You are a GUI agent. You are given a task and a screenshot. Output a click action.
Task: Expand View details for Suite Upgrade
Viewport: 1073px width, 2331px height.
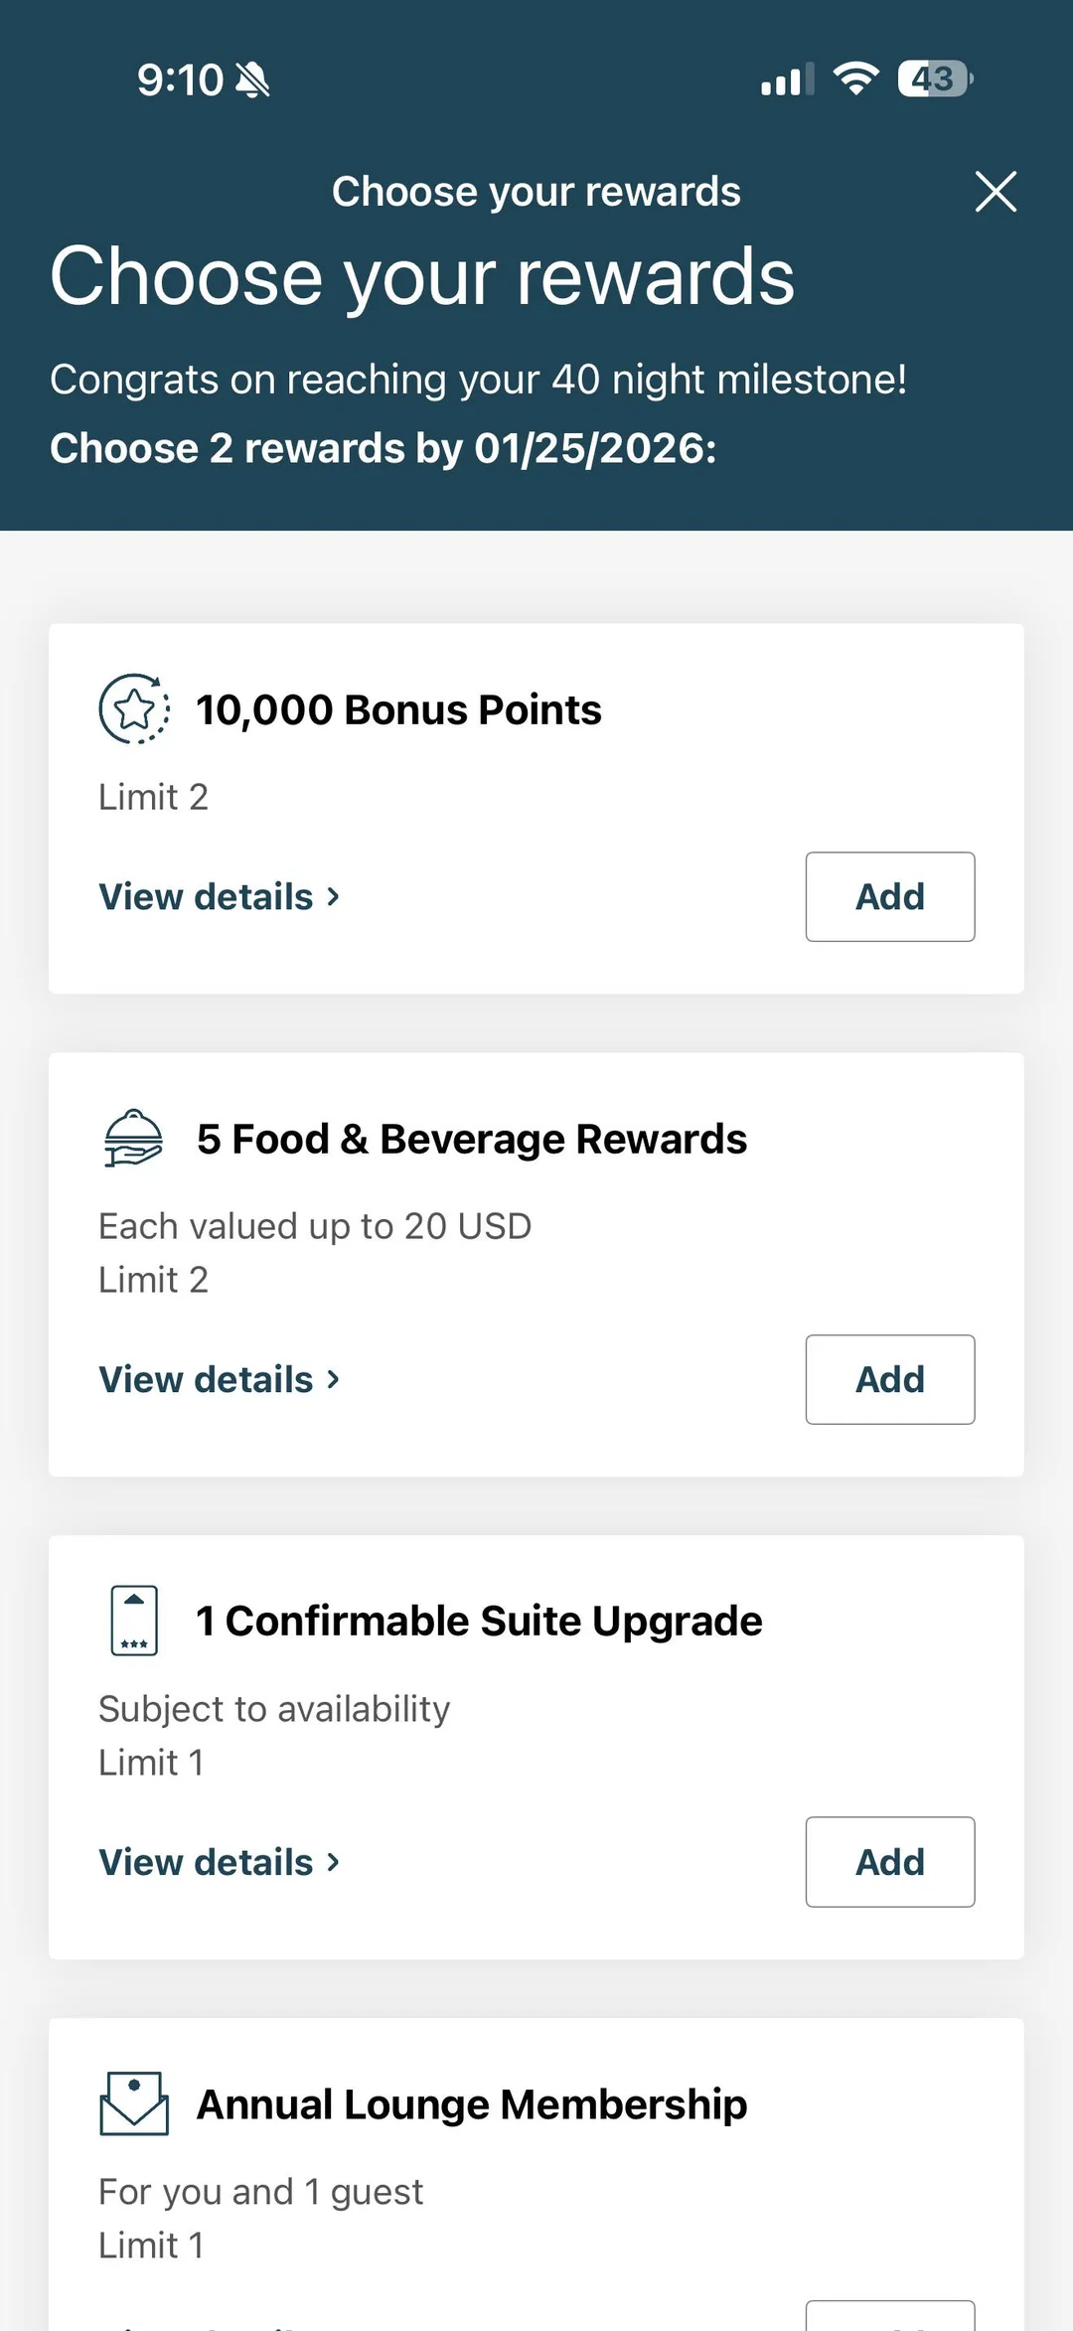pos(220,1862)
